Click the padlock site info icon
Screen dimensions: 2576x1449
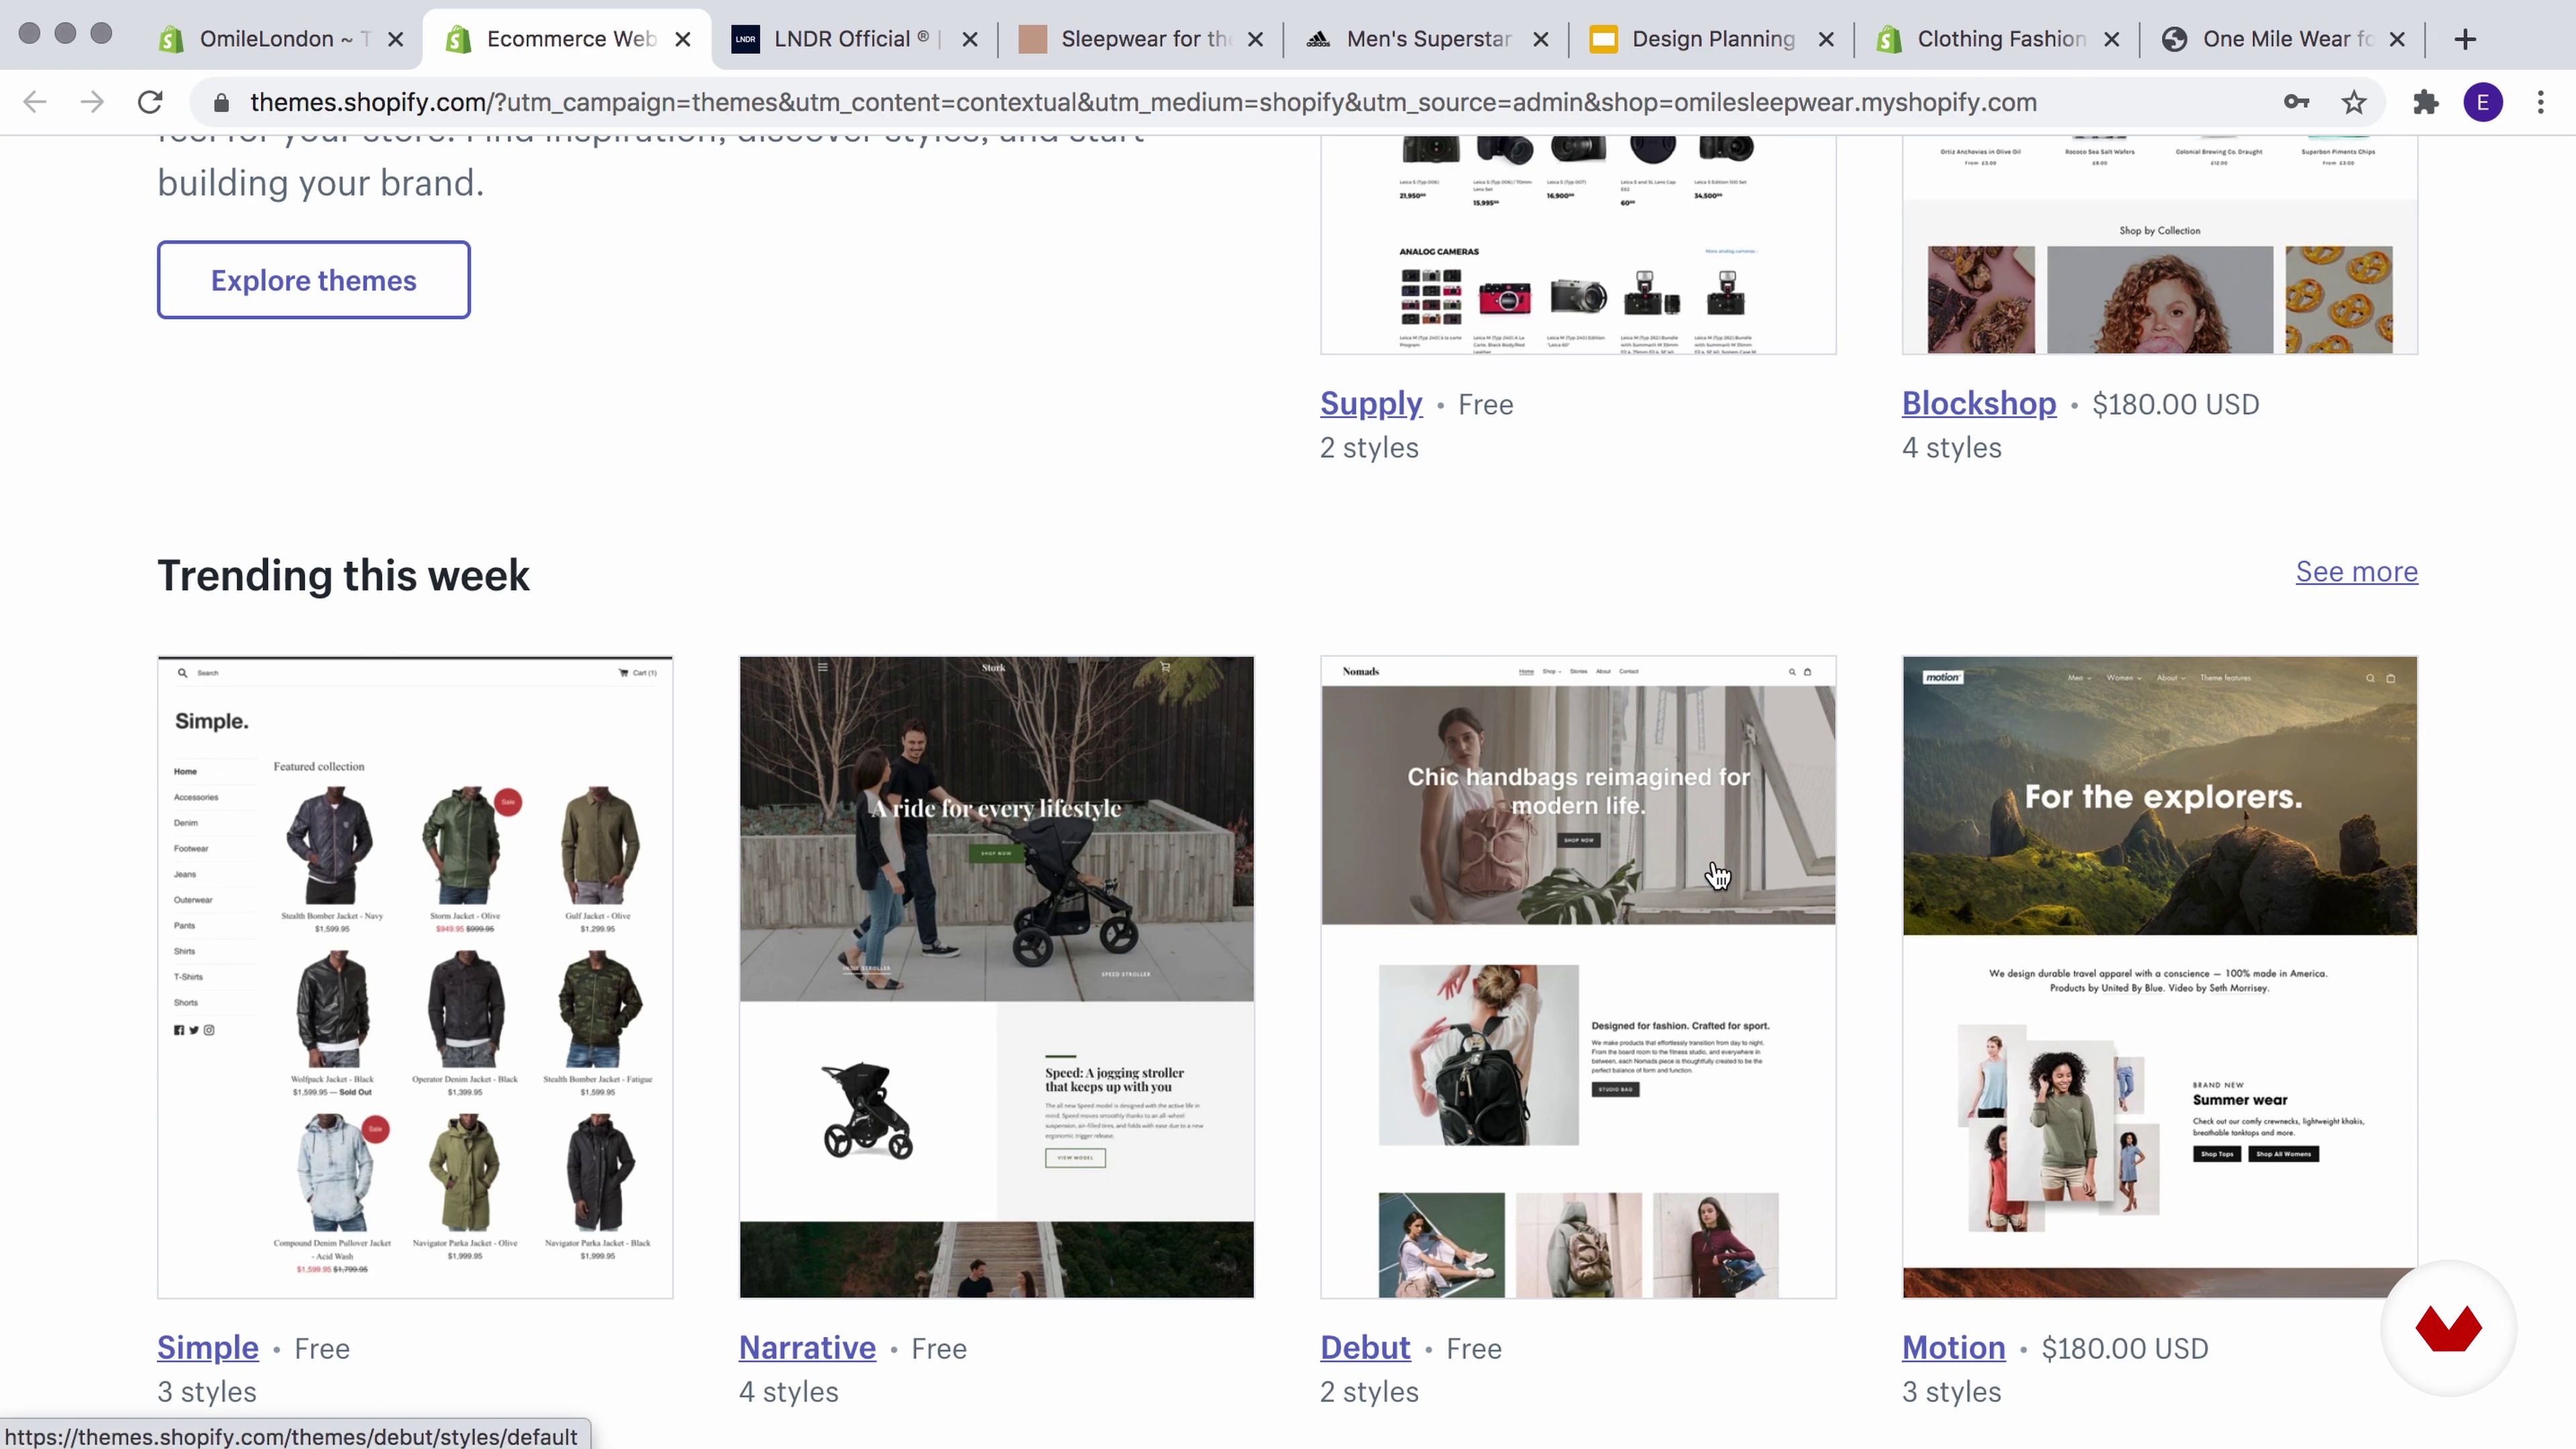tap(221, 103)
